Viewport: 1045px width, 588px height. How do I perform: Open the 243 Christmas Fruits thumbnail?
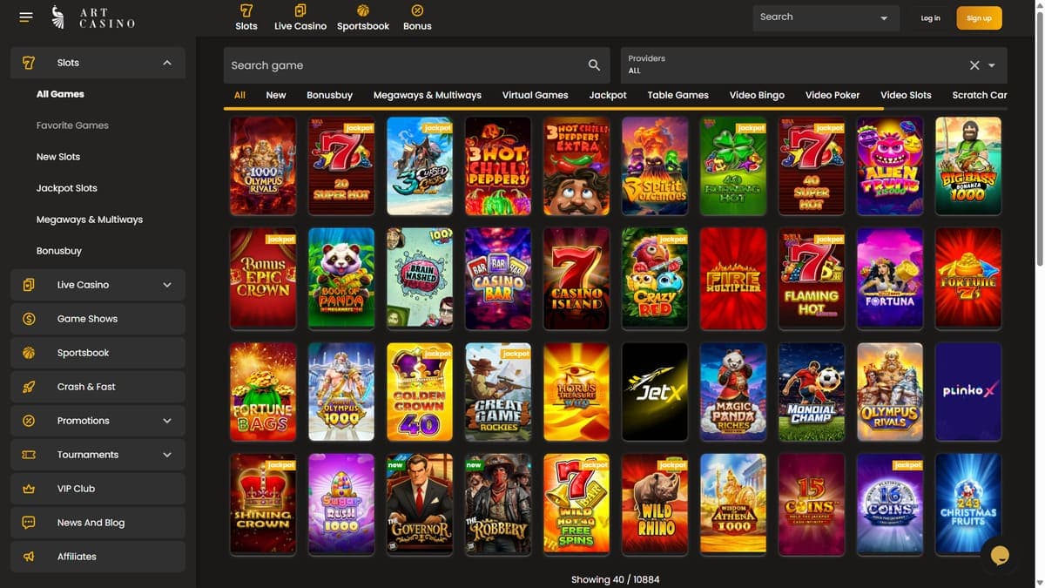click(968, 504)
